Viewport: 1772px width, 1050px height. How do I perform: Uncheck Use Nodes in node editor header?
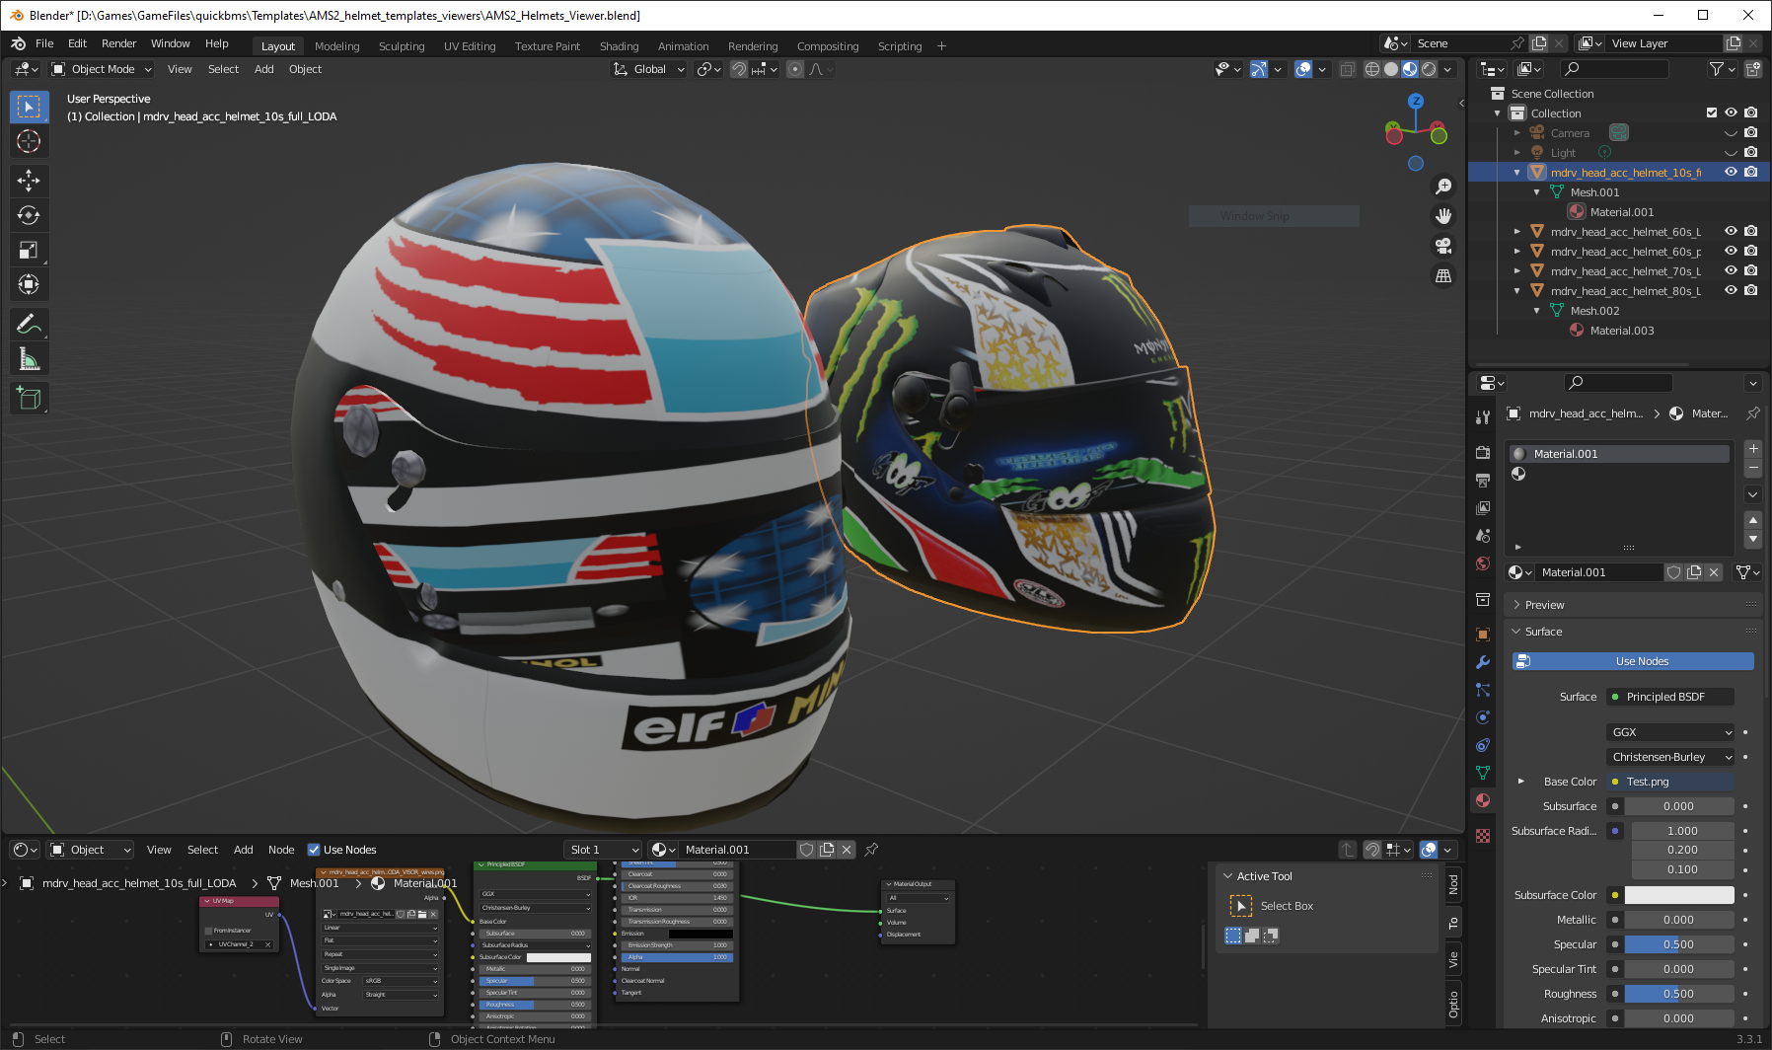(x=314, y=850)
